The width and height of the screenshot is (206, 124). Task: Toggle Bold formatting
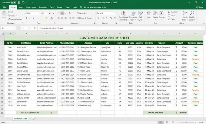27,18
